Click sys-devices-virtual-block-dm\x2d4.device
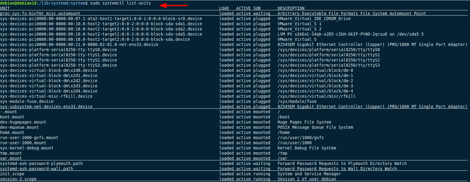Screen dimensions: 470x182 pyautogui.click(x=49, y=91)
